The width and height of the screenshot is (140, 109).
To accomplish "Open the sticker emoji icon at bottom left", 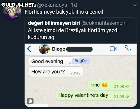I will click(x=30, y=101).
